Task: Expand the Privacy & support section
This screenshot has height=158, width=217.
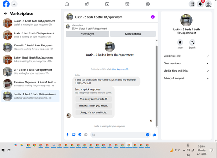Action: click(x=186, y=78)
